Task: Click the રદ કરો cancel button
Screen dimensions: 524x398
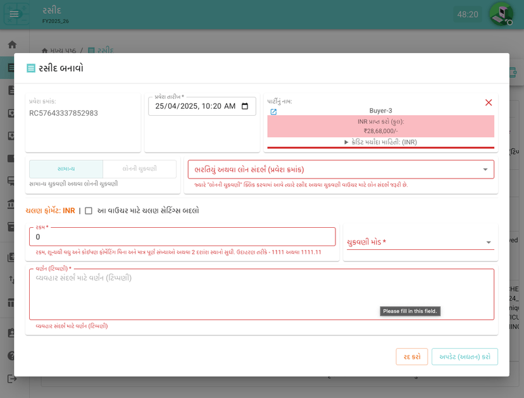Action: [x=411, y=357]
